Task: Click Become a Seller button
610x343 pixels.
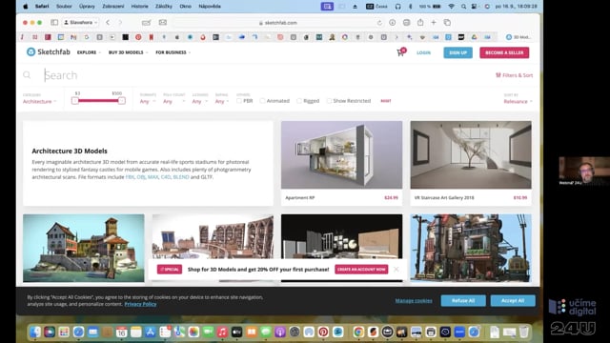Action: pyautogui.click(x=504, y=52)
